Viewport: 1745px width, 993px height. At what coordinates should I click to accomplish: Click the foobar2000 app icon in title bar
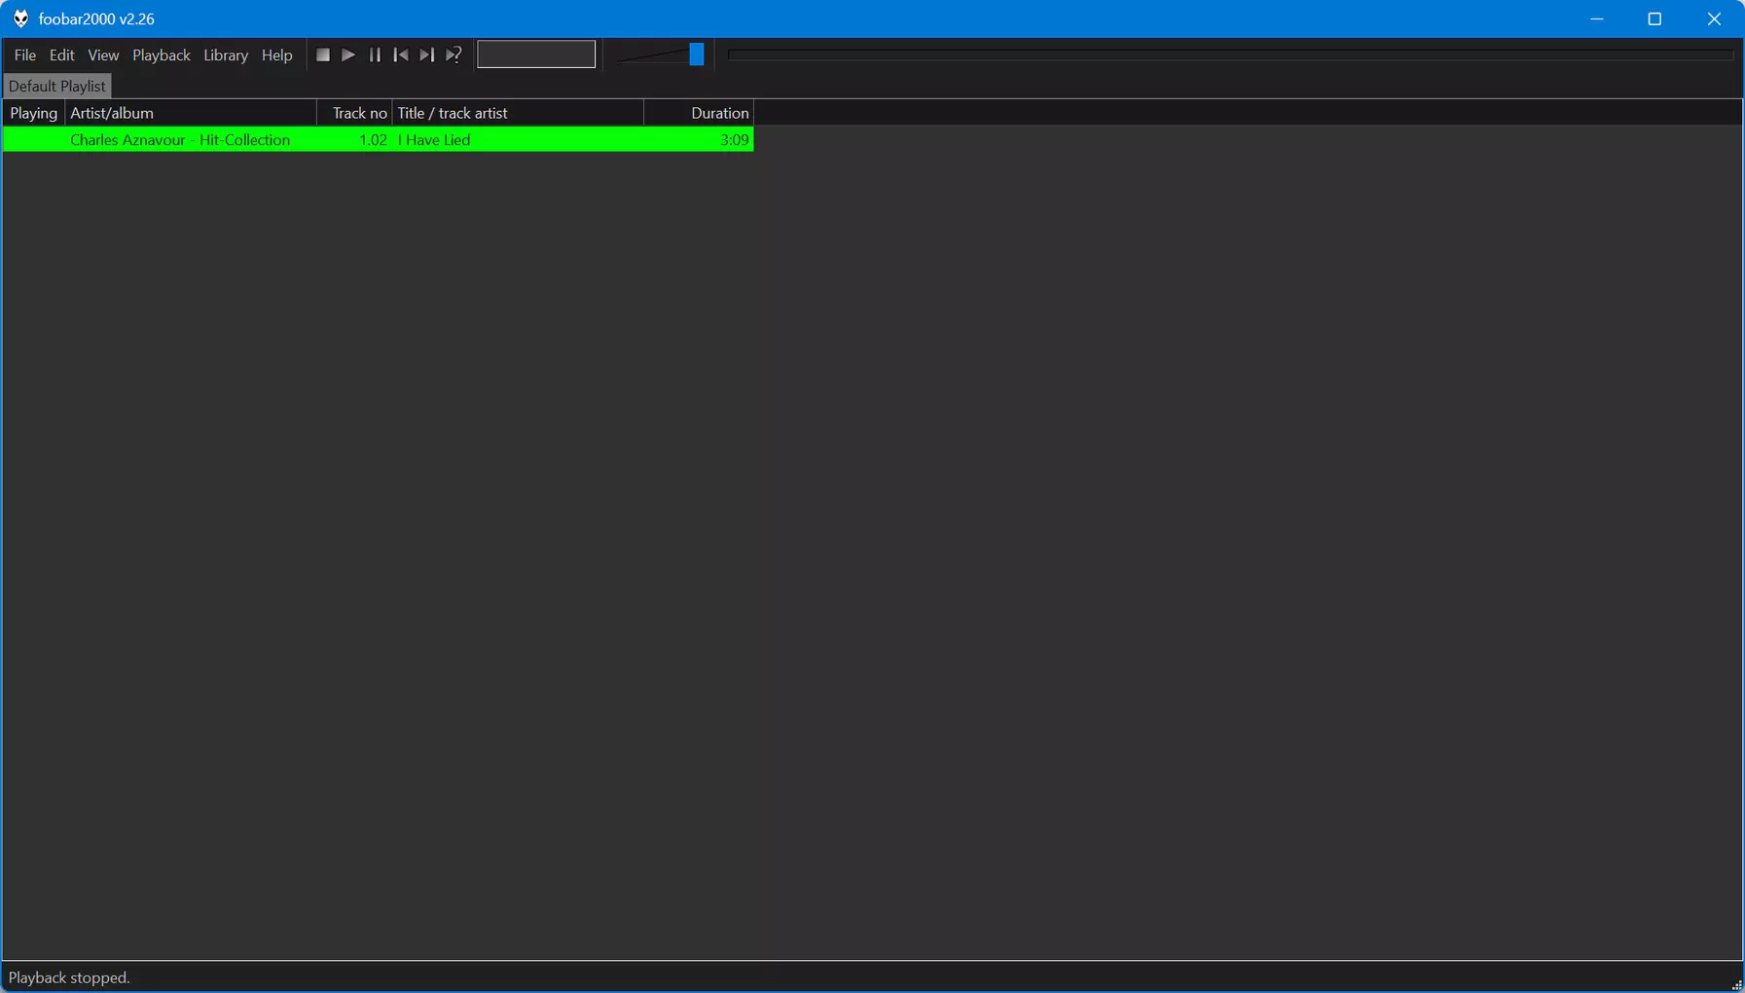[x=20, y=18]
